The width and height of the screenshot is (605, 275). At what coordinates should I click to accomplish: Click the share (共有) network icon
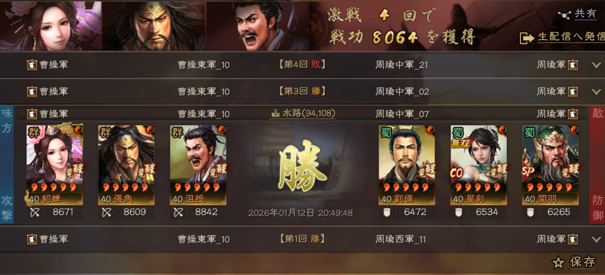click(x=564, y=14)
